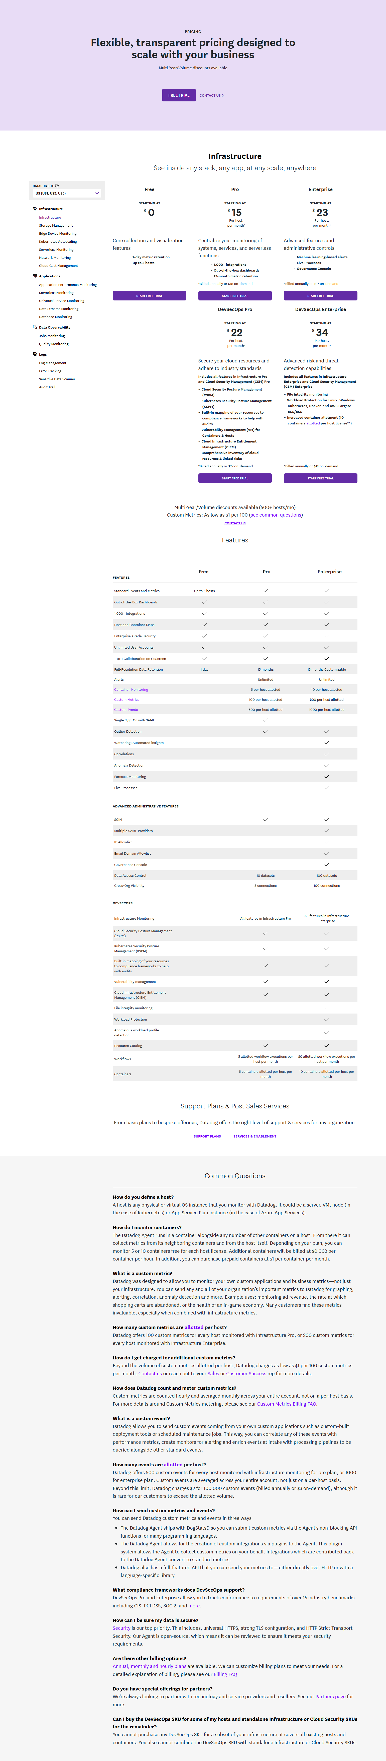386x1761 pixels.
Task: Click the Enterprise checkmark for Anomaly Detection
Action: click(326, 765)
